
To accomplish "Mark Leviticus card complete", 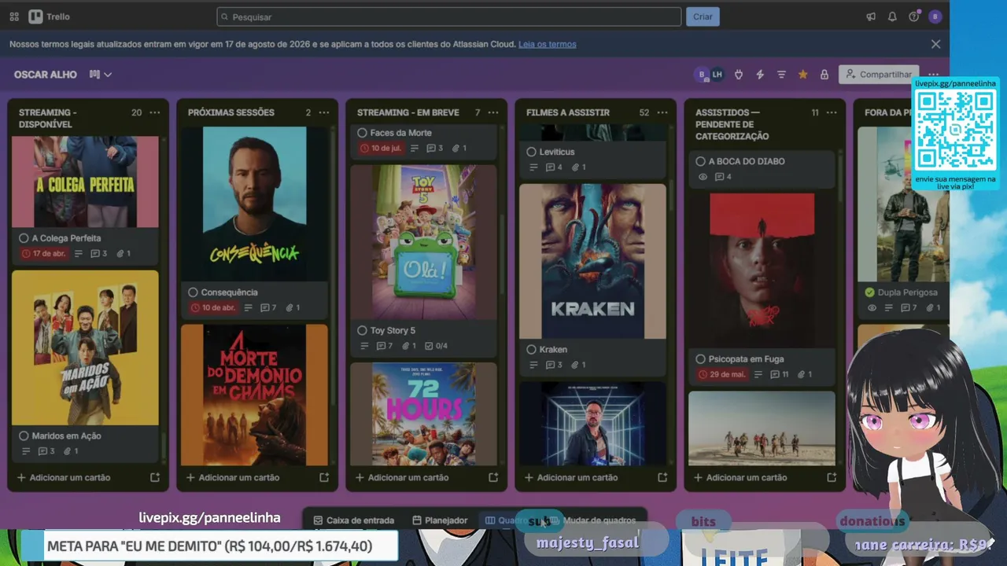I will [x=531, y=152].
